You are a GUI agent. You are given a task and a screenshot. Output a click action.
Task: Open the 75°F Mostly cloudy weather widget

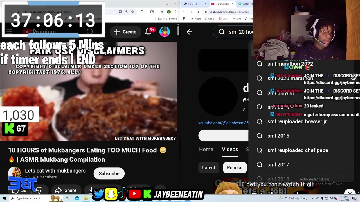(293, 198)
